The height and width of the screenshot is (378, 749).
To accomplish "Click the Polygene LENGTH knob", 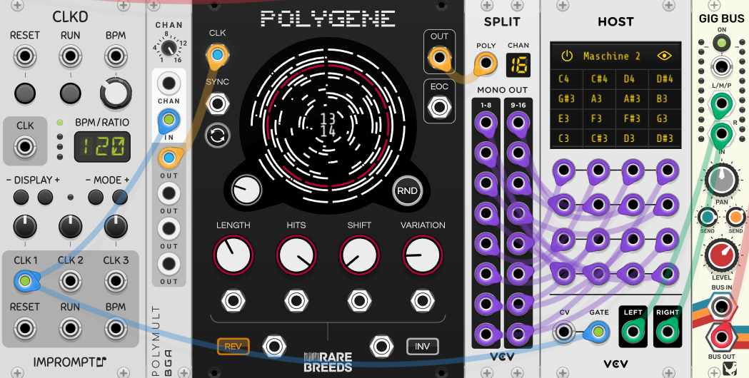I will [233, 255].
